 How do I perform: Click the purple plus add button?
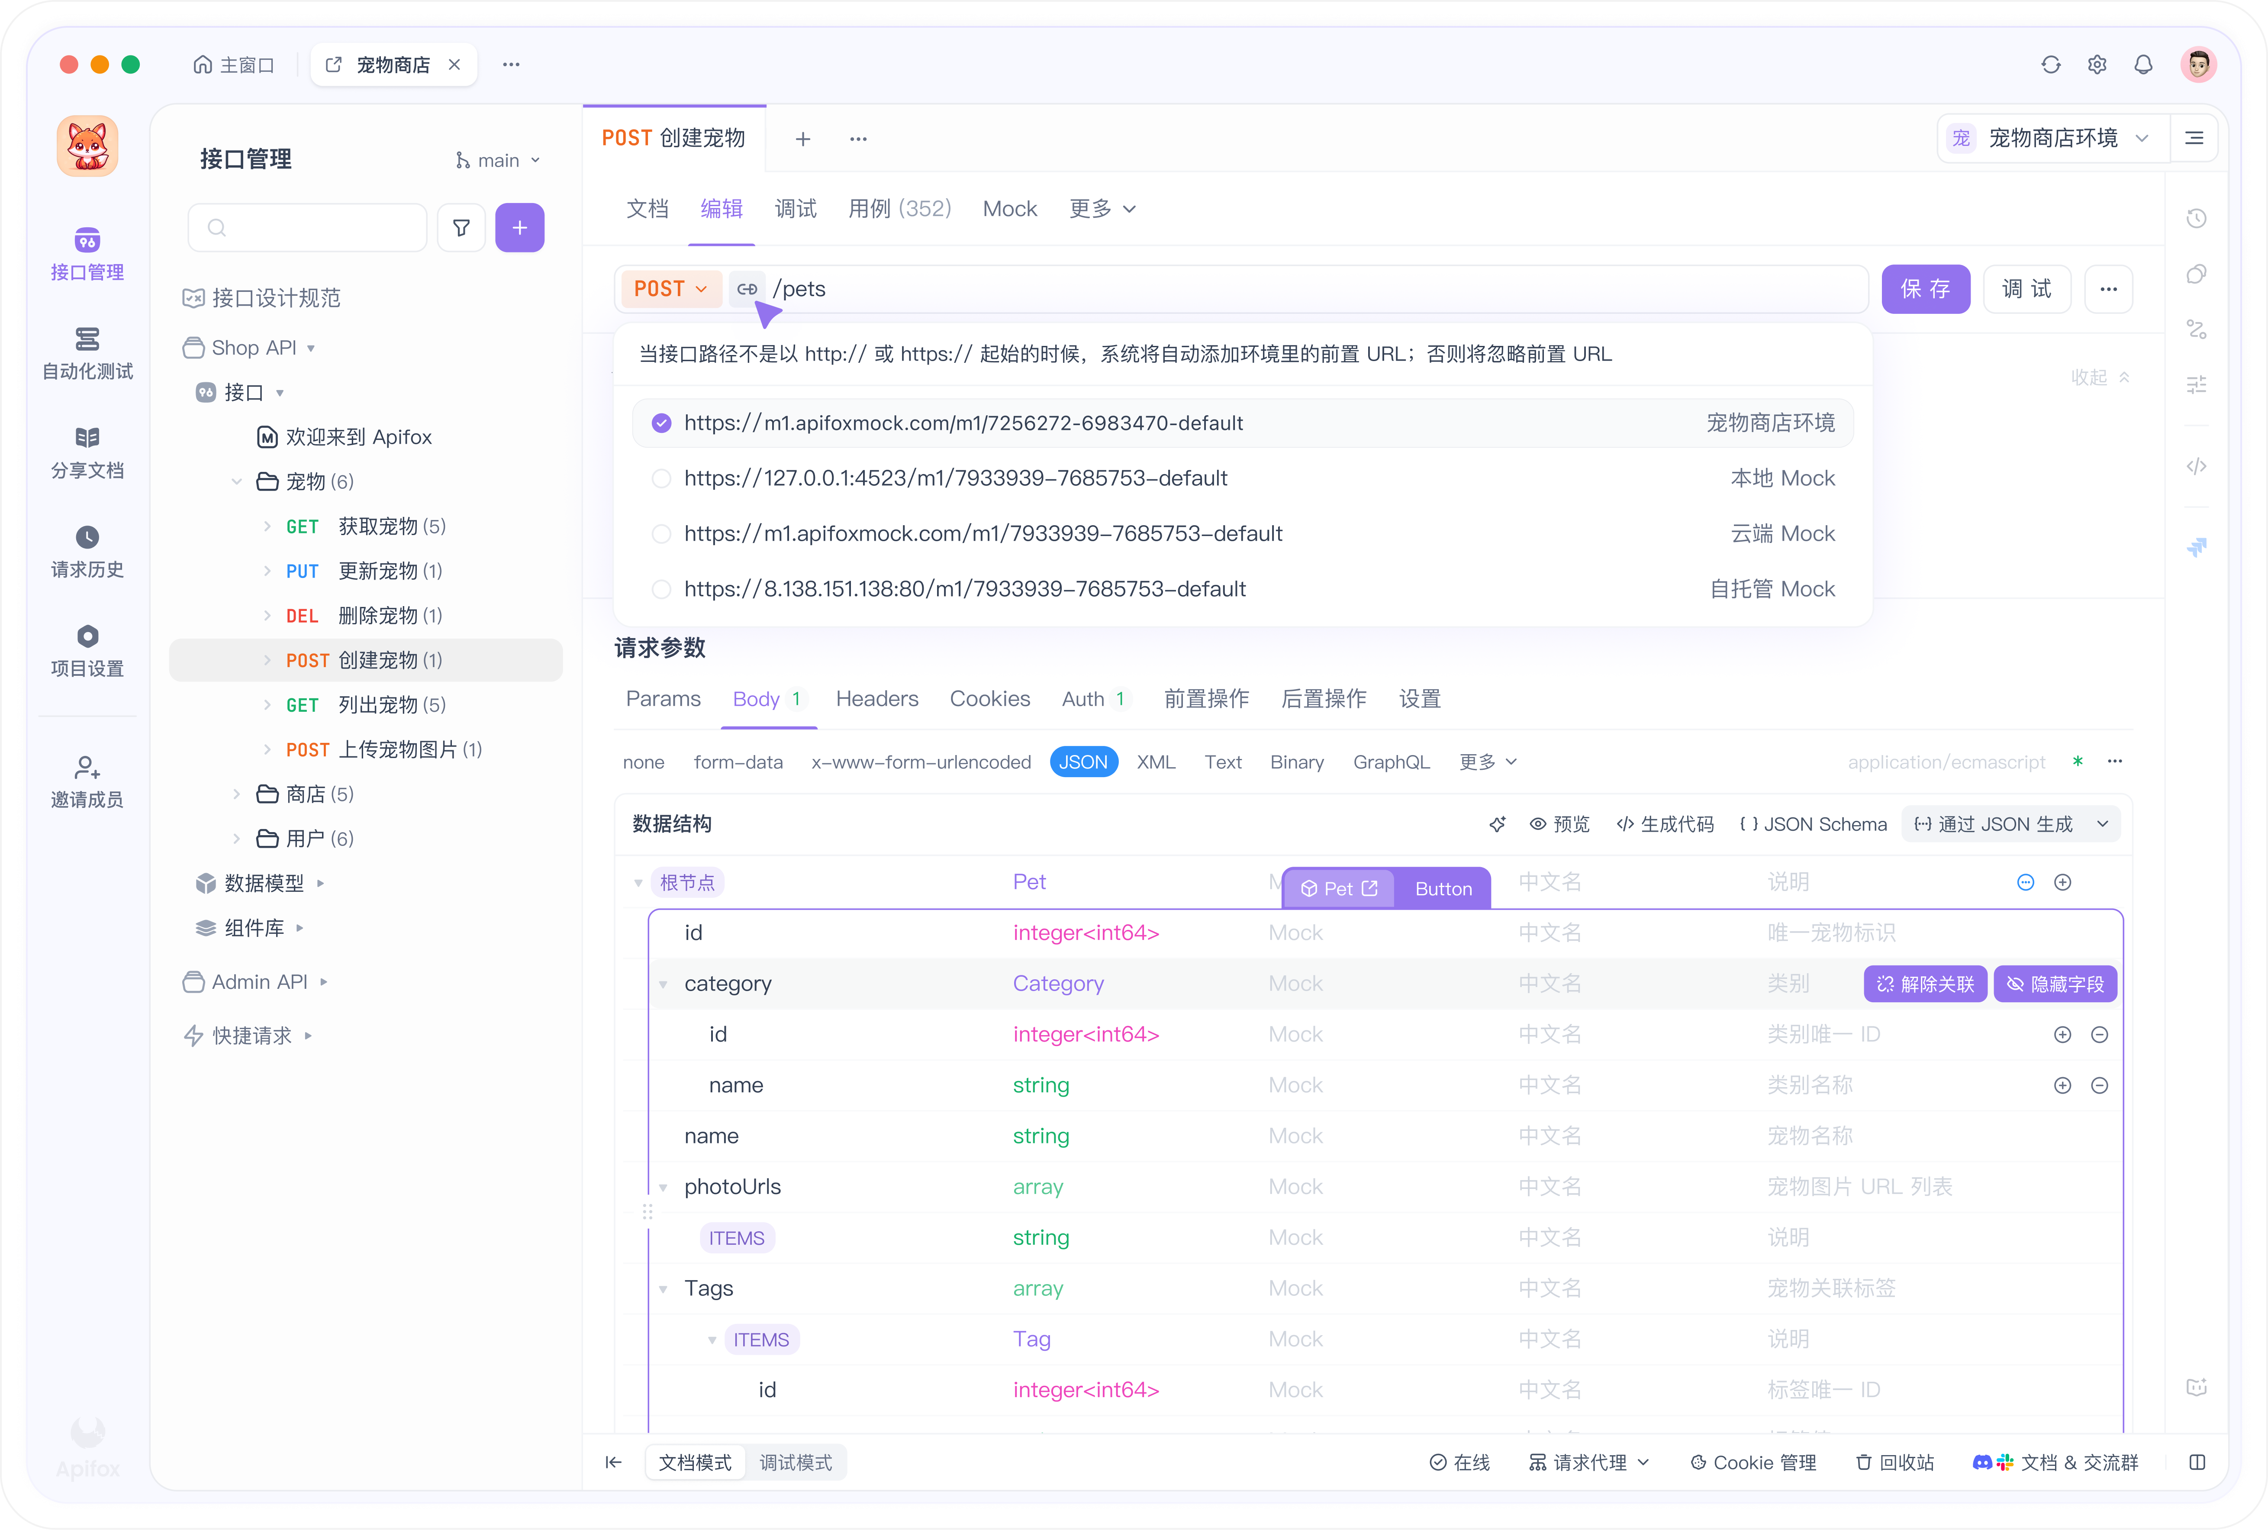click(x=519, y=227)
